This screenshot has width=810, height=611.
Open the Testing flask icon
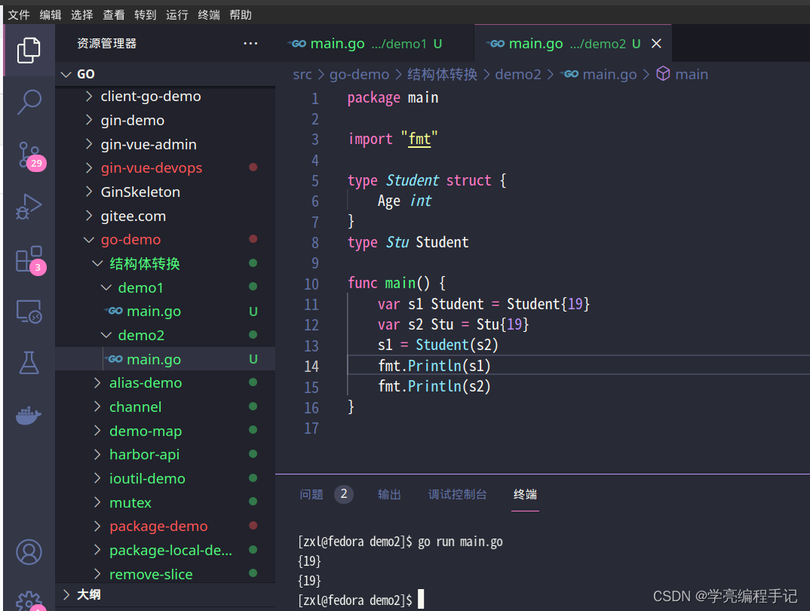(29, 363)
